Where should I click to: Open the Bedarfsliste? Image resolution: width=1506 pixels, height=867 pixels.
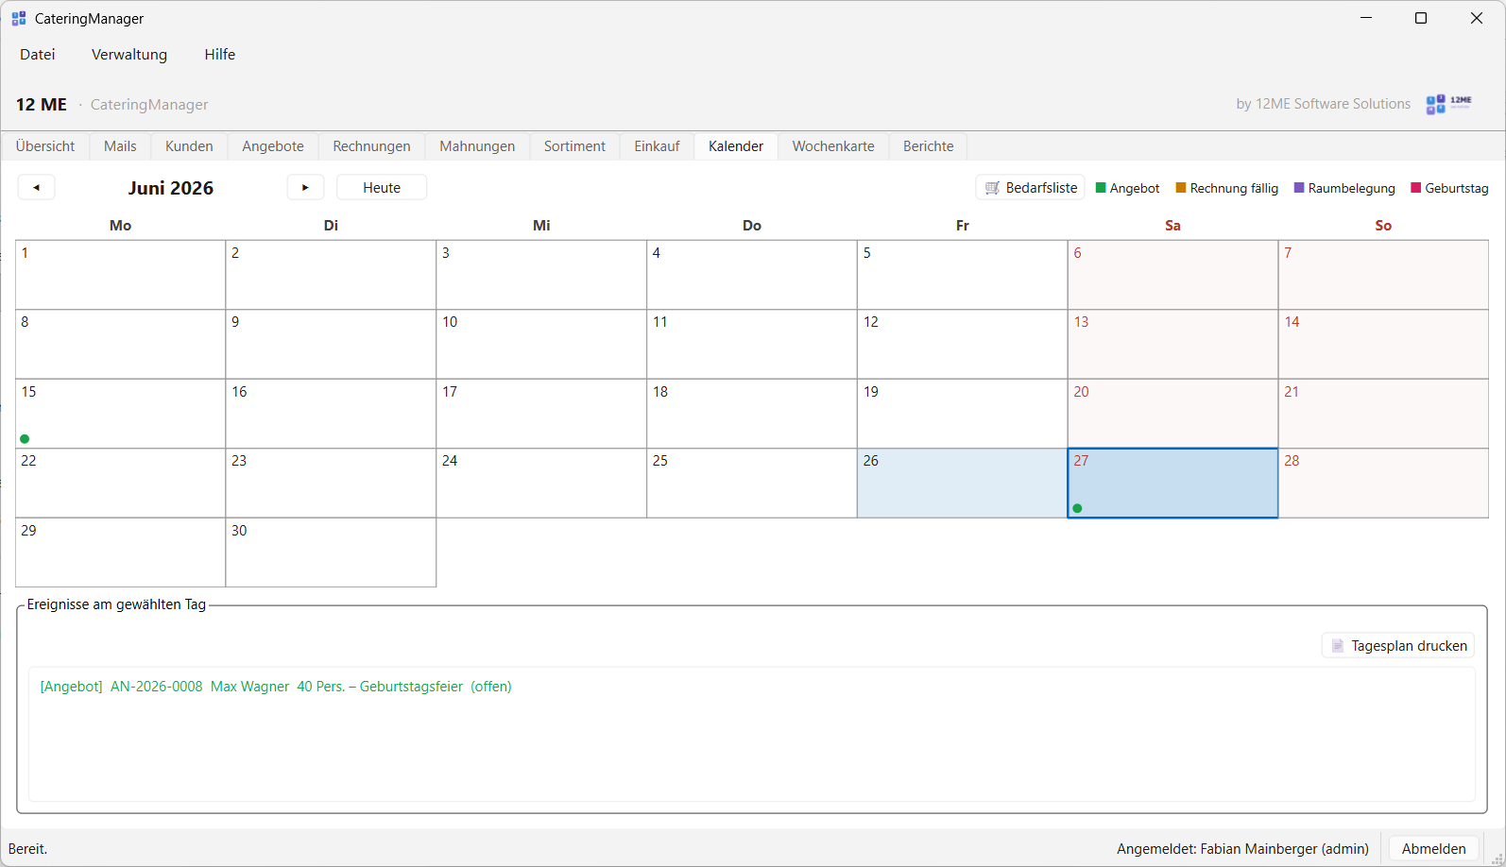coord(1031,187)
